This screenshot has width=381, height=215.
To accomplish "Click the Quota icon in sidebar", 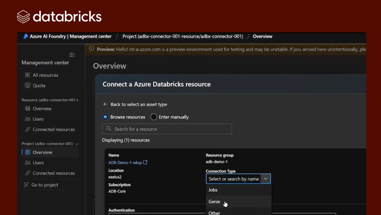I will coord(27,86).
